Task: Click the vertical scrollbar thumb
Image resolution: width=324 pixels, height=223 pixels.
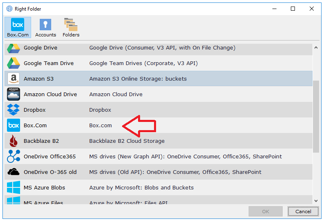Action: tap(315, 117)
